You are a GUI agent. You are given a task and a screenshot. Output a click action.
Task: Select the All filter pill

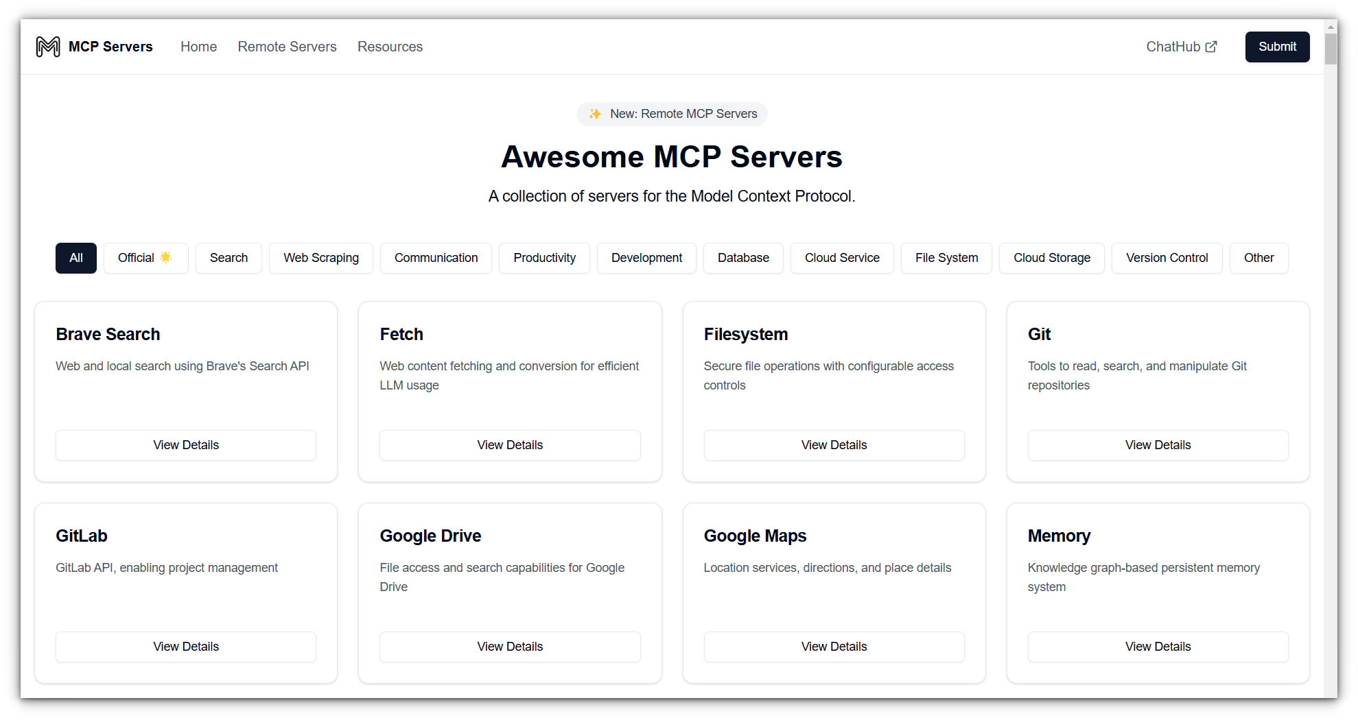(75, 258)
